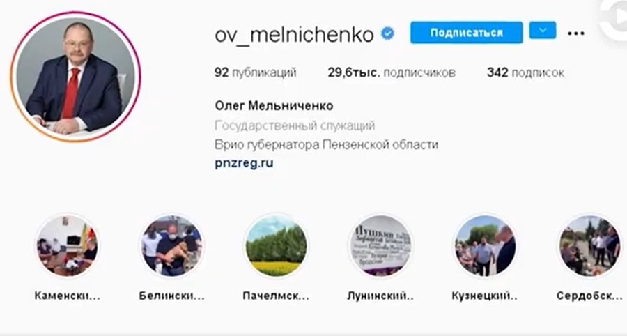Image resolution: width=627 pixels, height=336 pixels.
Task: Open the Кузнецкий story highlight circle
Action: click(485, 245)
